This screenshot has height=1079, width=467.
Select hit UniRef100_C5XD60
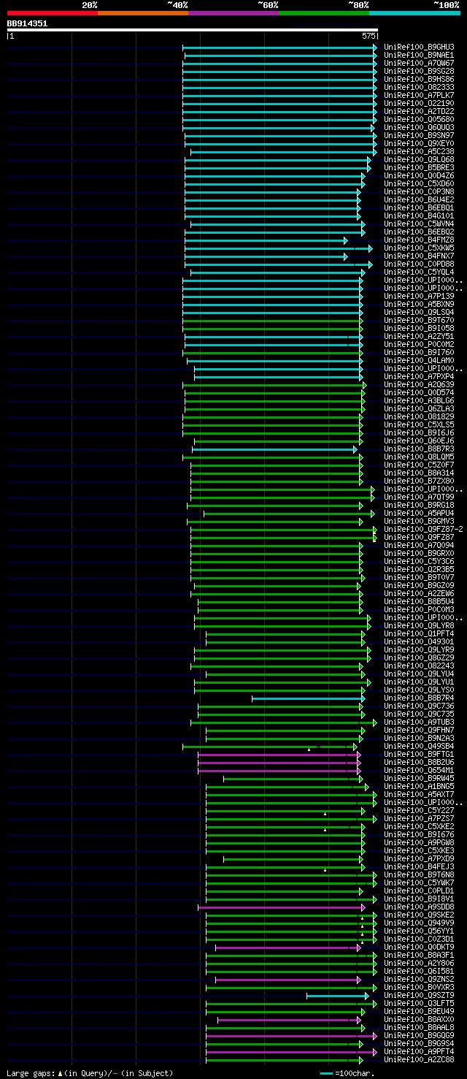pyautogui.click(x=419, y=183)
